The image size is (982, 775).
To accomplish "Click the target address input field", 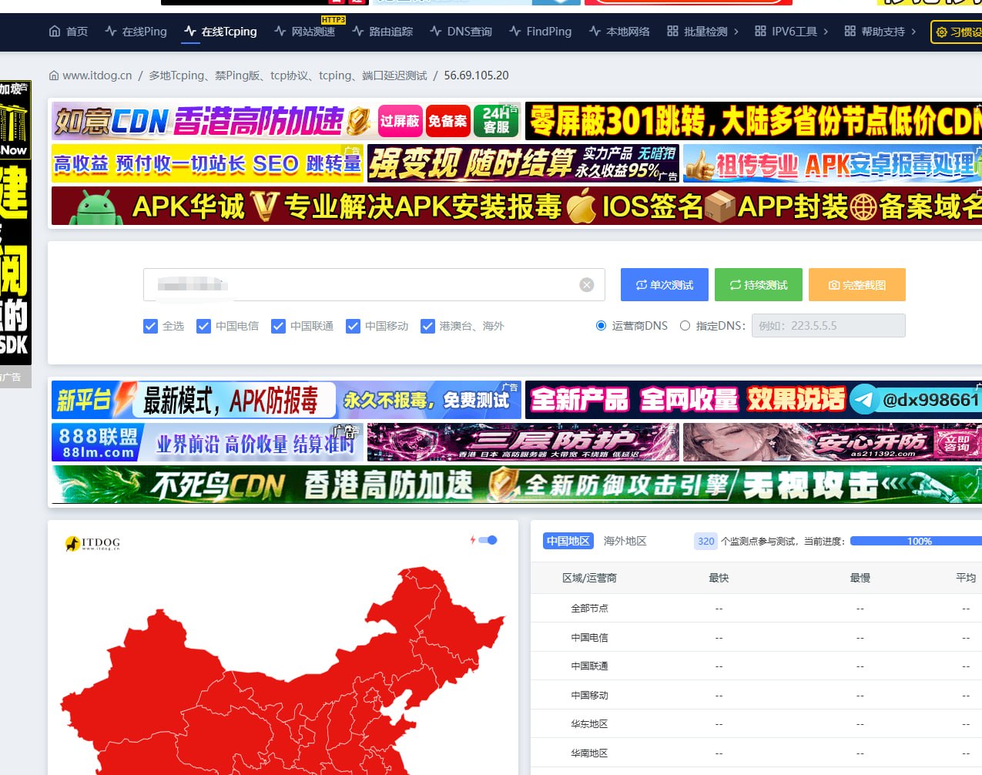I will 374,285.
